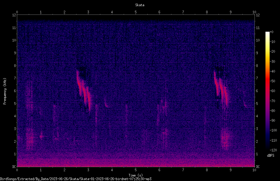The image size is (280, 181).
Task: Click the '11' tick on the left frequency axis
Action: 14,28
